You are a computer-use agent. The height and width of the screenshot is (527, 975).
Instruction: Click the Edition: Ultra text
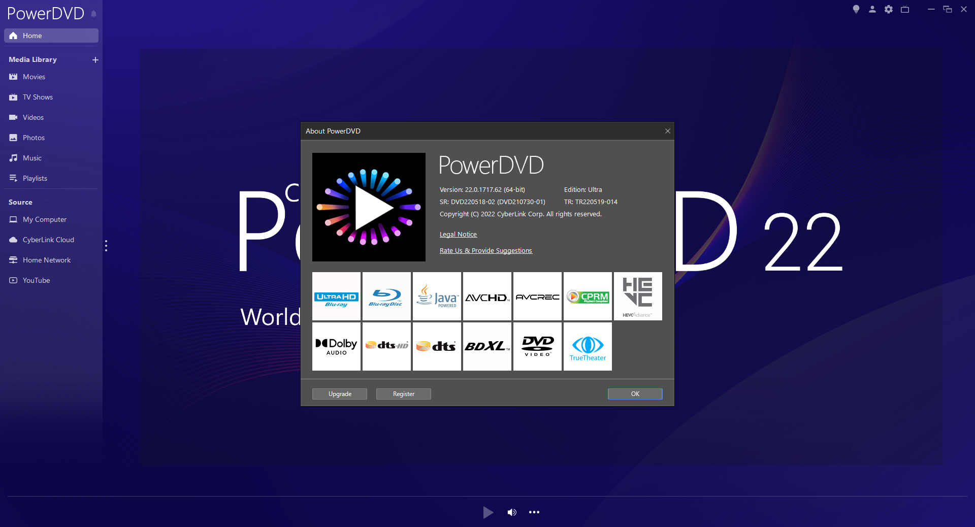(x=583, y=190)
